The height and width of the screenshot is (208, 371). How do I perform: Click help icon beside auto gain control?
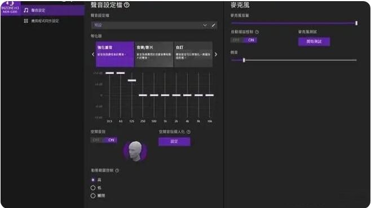tap(257, 32)
